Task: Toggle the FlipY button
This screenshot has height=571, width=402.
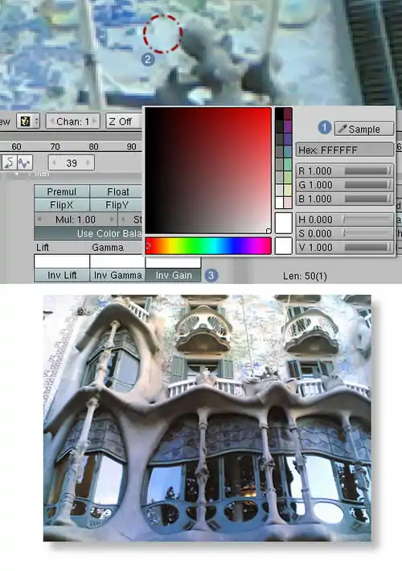Action: (117, 205)
